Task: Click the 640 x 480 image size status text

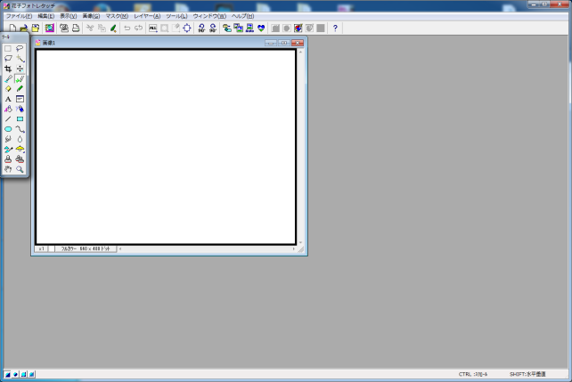Action: tap(86, 248)
